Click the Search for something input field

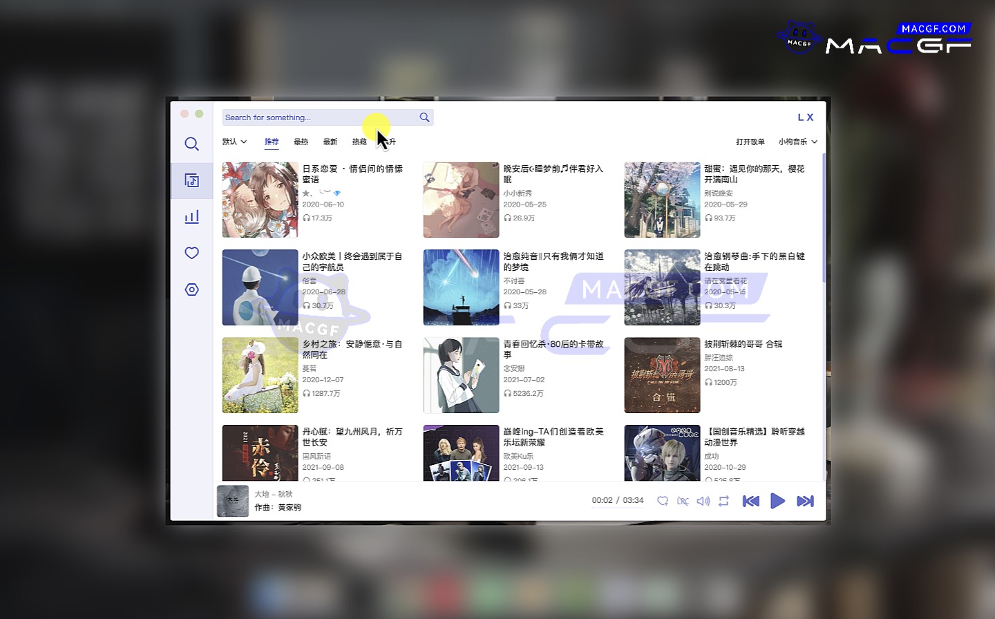[x=318, y=117]
